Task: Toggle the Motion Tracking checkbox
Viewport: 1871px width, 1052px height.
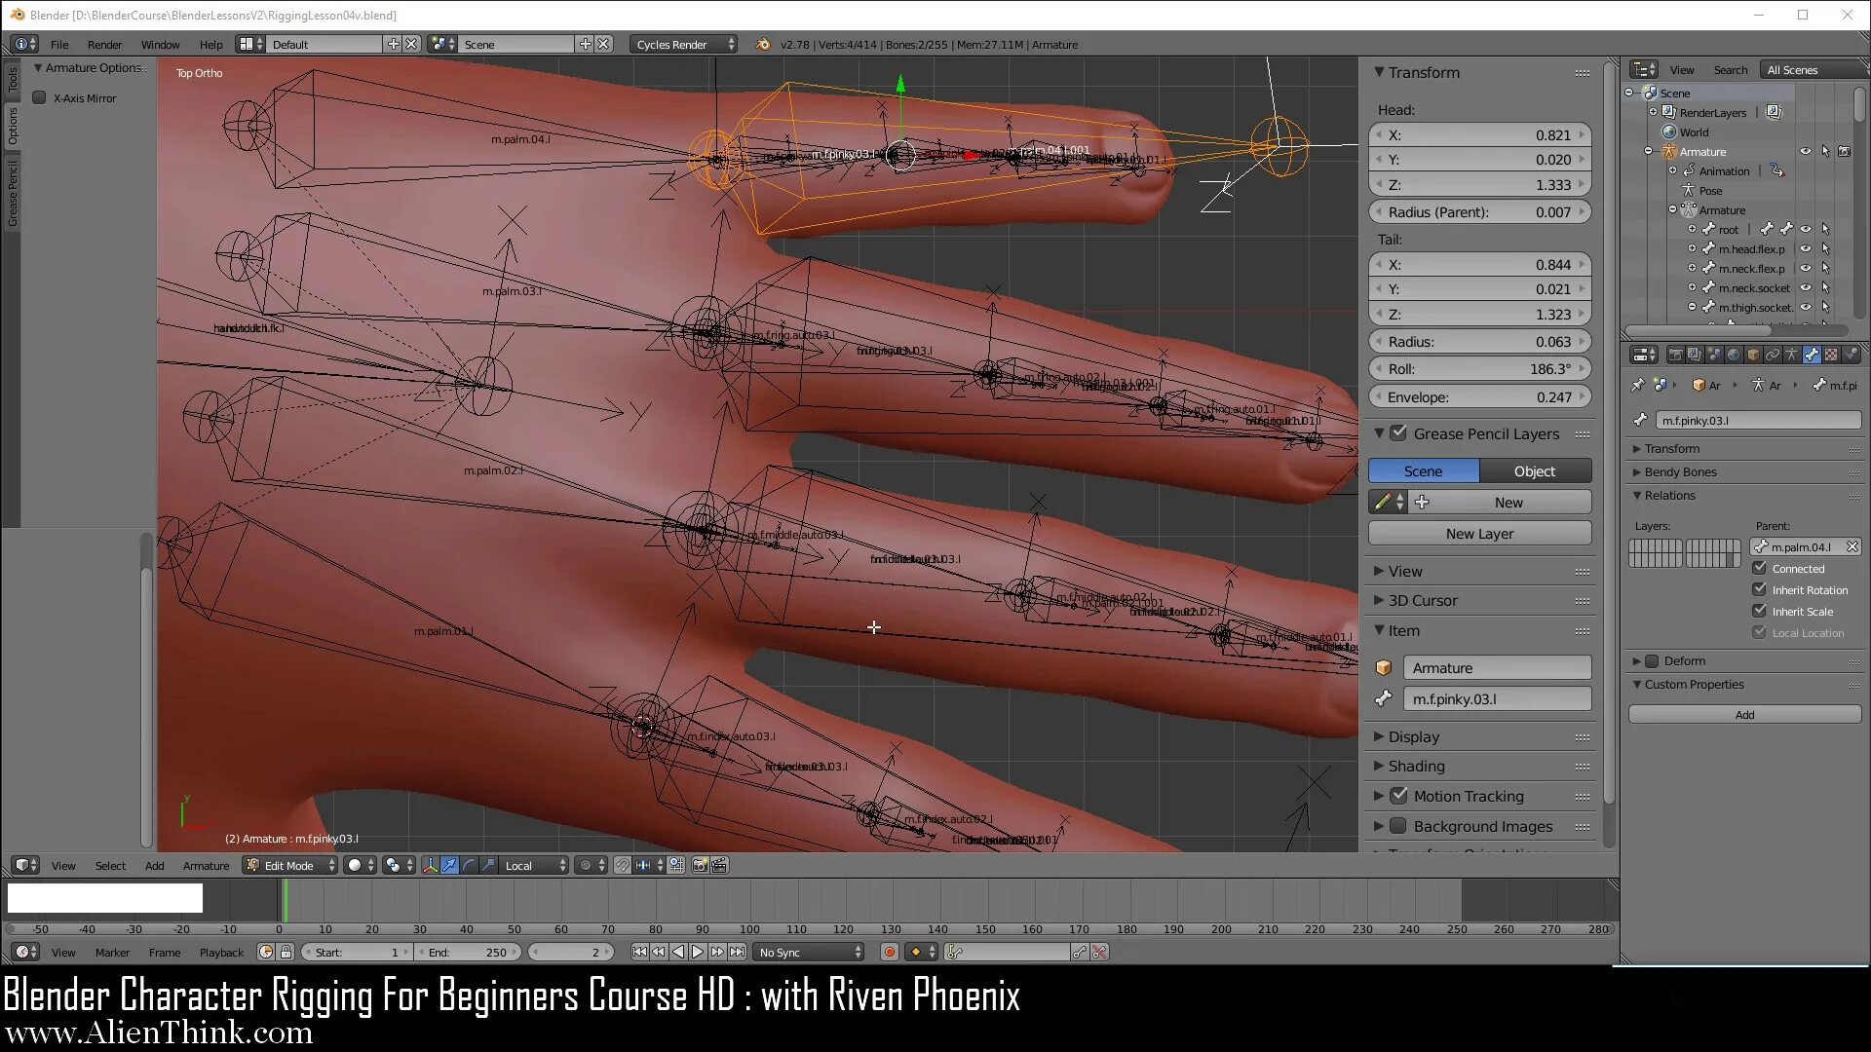Action: point(1398,796)
